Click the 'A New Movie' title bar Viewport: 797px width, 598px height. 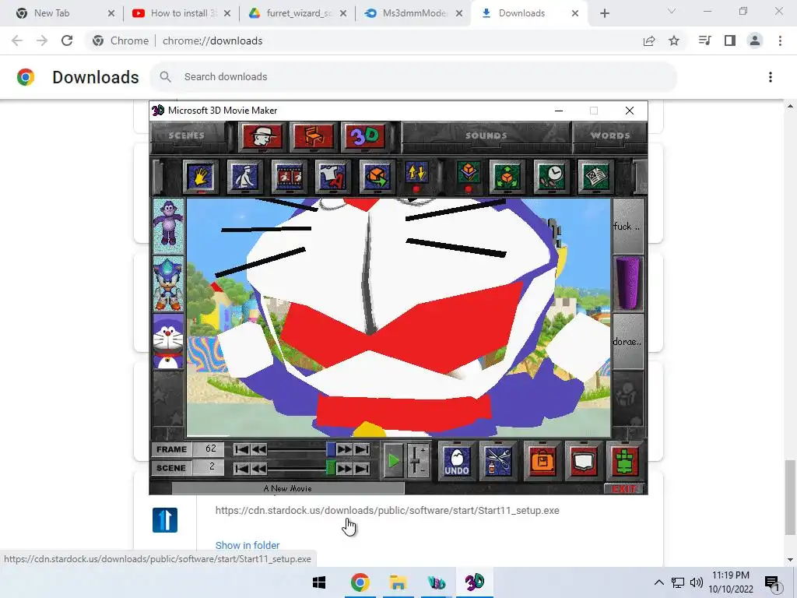[x=288, y=488]
